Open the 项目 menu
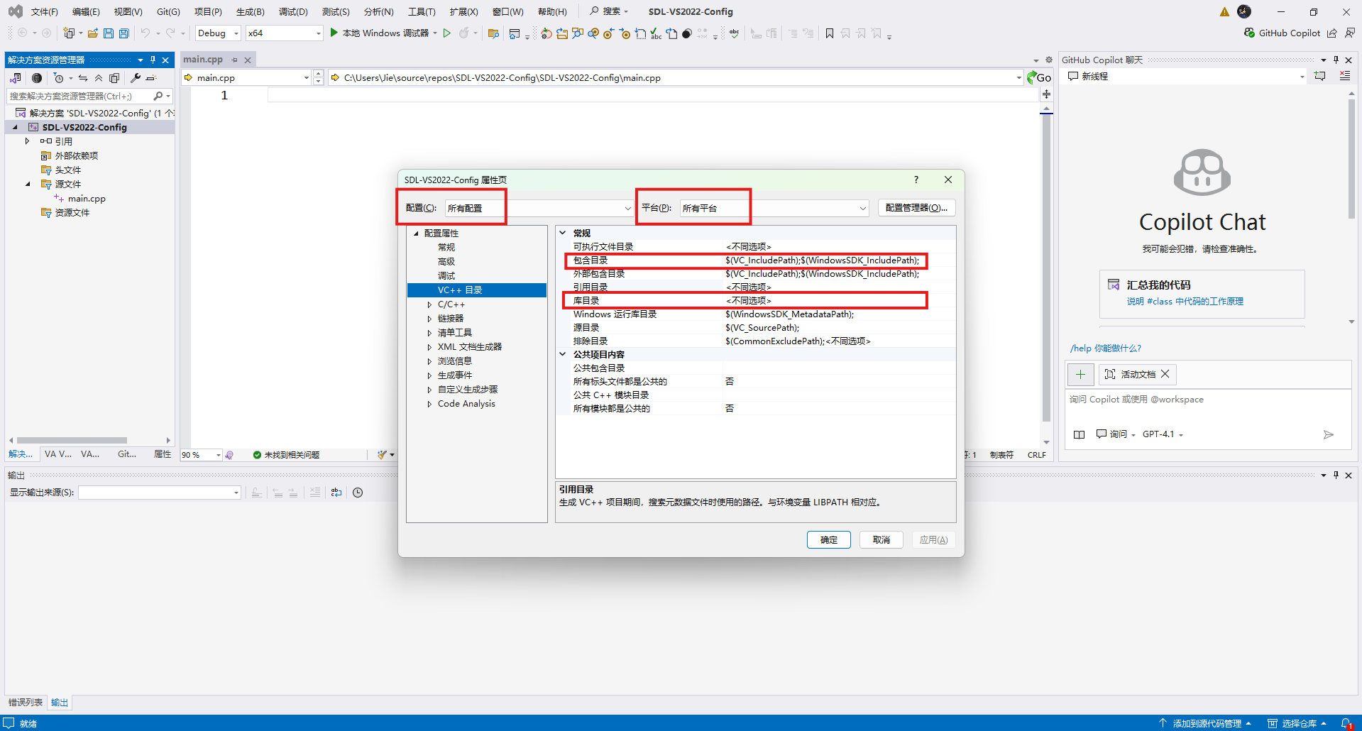Screen dimensions: 1362x731 (x=207, y=11)
